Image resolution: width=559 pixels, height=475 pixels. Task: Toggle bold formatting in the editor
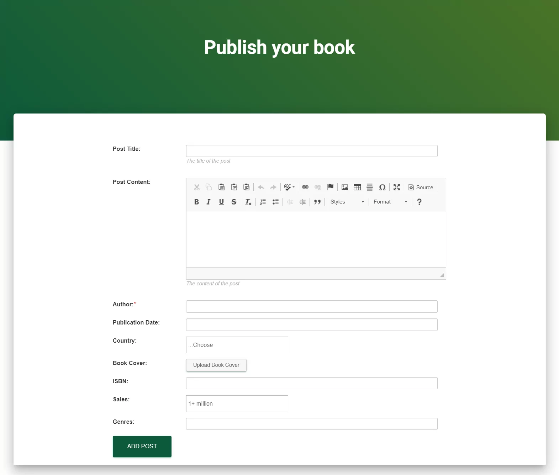pos(196,202)
